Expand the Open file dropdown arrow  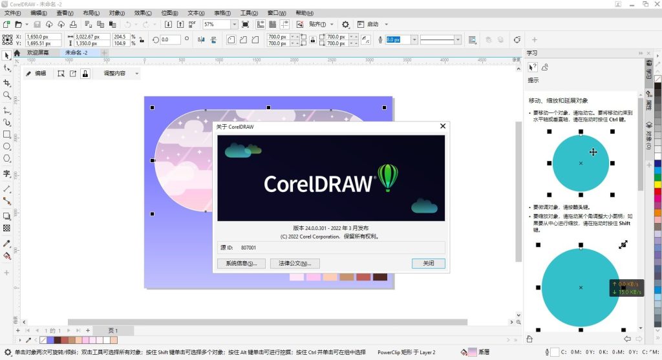26,25
